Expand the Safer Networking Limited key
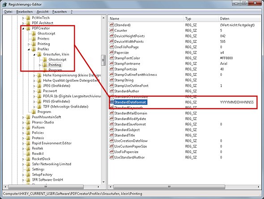The image size is (264, 199). [23, 164]
